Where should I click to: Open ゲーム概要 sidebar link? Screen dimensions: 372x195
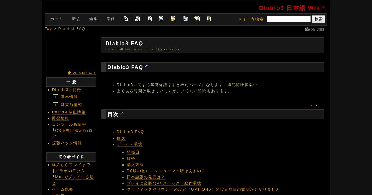click(x=63, y=189)
